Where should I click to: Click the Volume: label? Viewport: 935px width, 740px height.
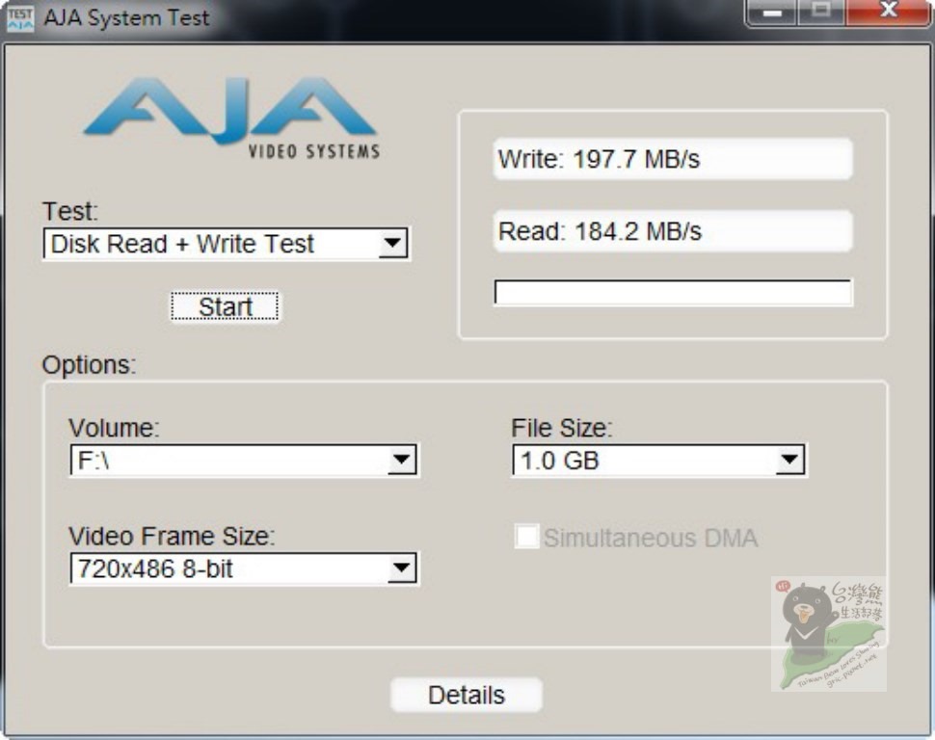[x=114, y=428]
